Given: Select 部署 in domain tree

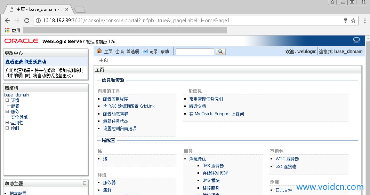Looking at the screenshot, I should click(x=15, y=106).
